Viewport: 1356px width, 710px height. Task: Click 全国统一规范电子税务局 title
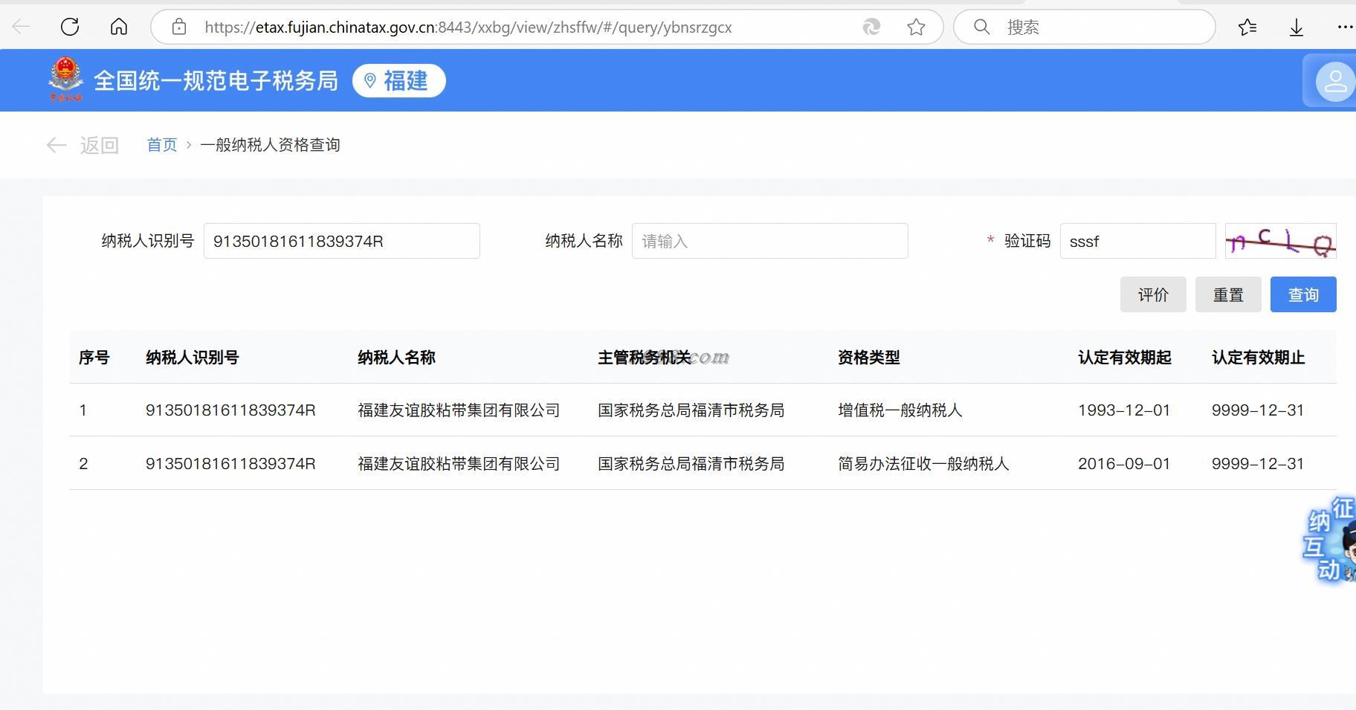(x=216, y=80)
